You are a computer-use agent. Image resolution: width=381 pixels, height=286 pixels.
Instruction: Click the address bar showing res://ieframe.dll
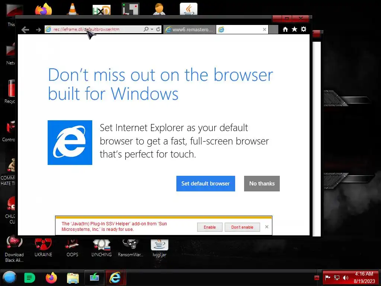coord(93,29)
